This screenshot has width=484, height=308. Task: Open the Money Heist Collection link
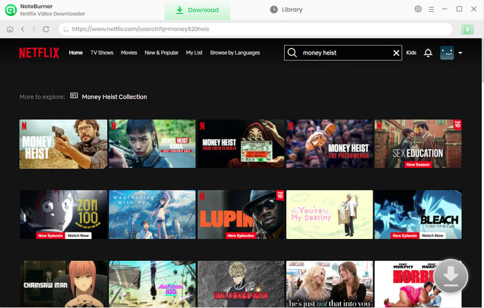pos(115,97)
